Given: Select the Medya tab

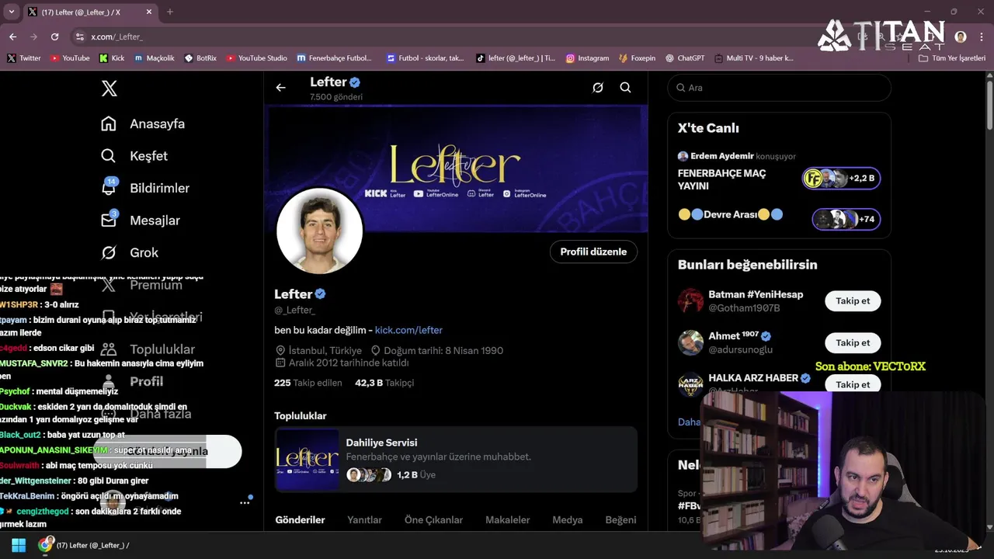Looking at the screenshot, I should coord(568,519).
